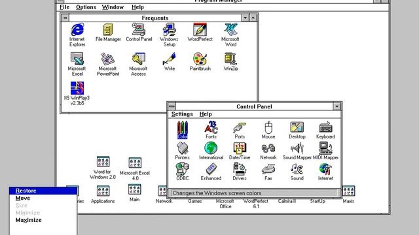Click the WordPerfect 6.1 group label
This screenshot has height=235, width=419.
tap(256, 204)
